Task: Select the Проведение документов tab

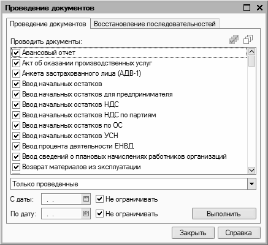Action: coord(48,24)
